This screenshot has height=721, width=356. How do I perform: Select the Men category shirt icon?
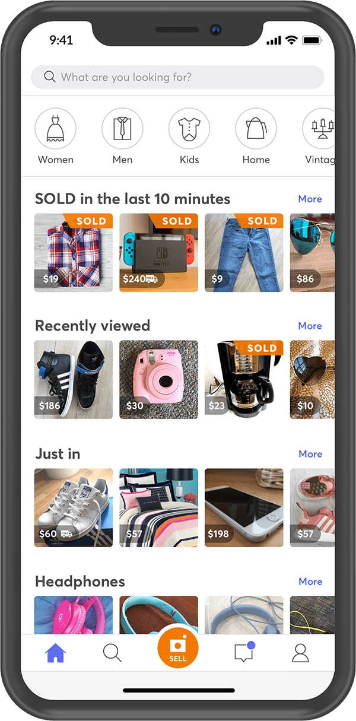click(x=122, y=128)
